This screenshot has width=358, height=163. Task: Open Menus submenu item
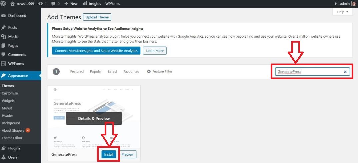click(x=7, y=108)
